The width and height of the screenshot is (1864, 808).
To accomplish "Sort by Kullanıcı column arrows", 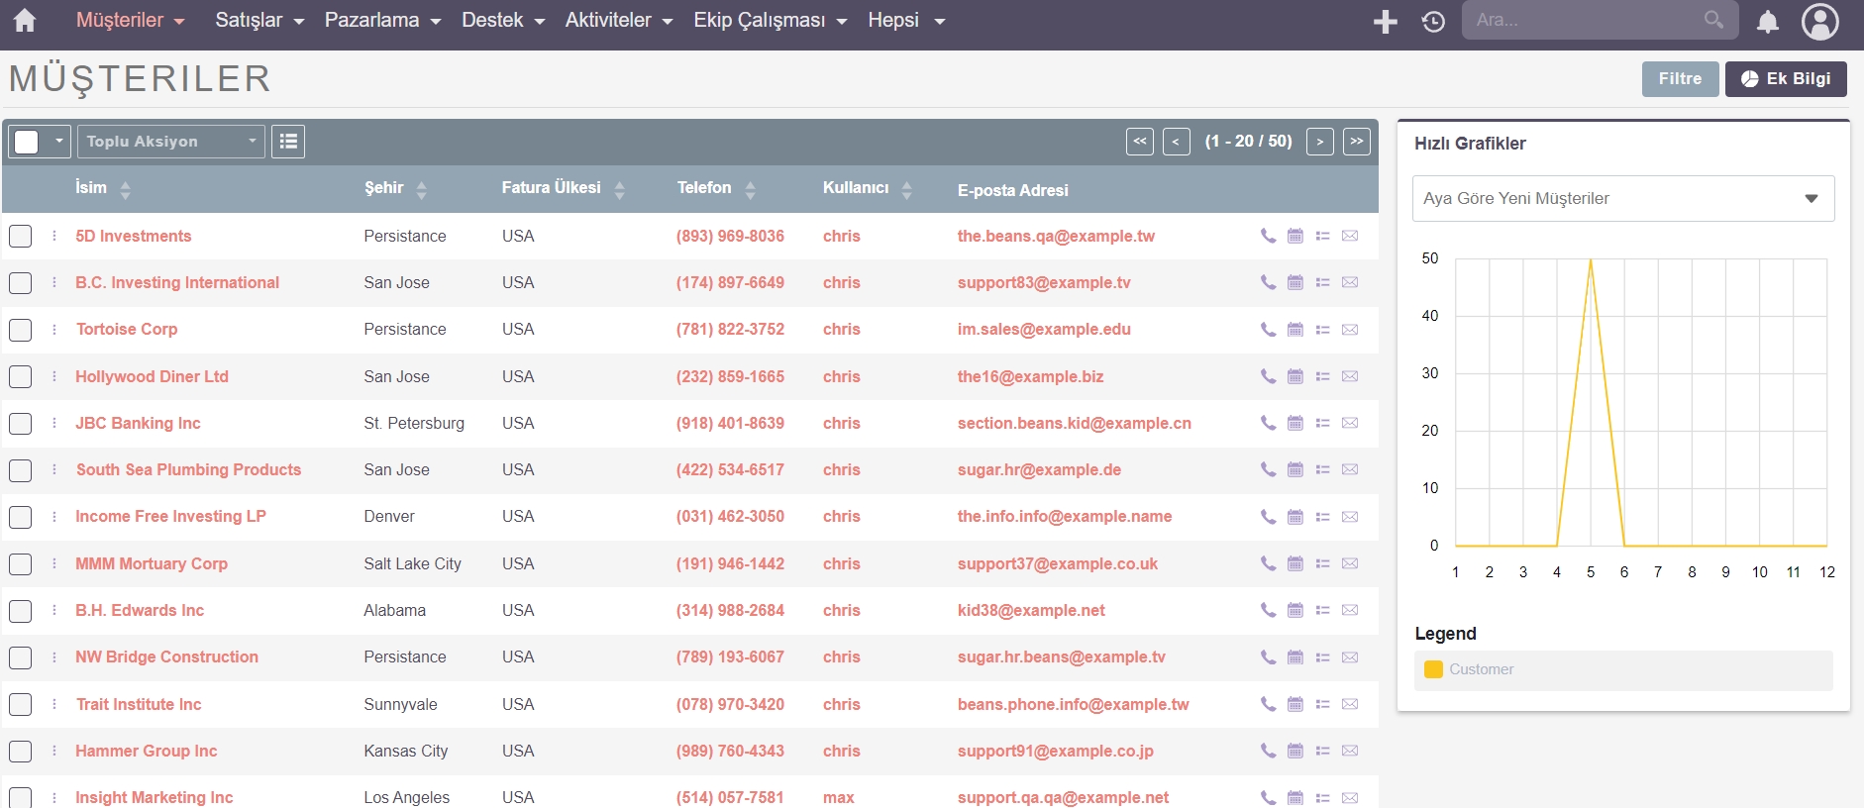I will pos(907,189).
